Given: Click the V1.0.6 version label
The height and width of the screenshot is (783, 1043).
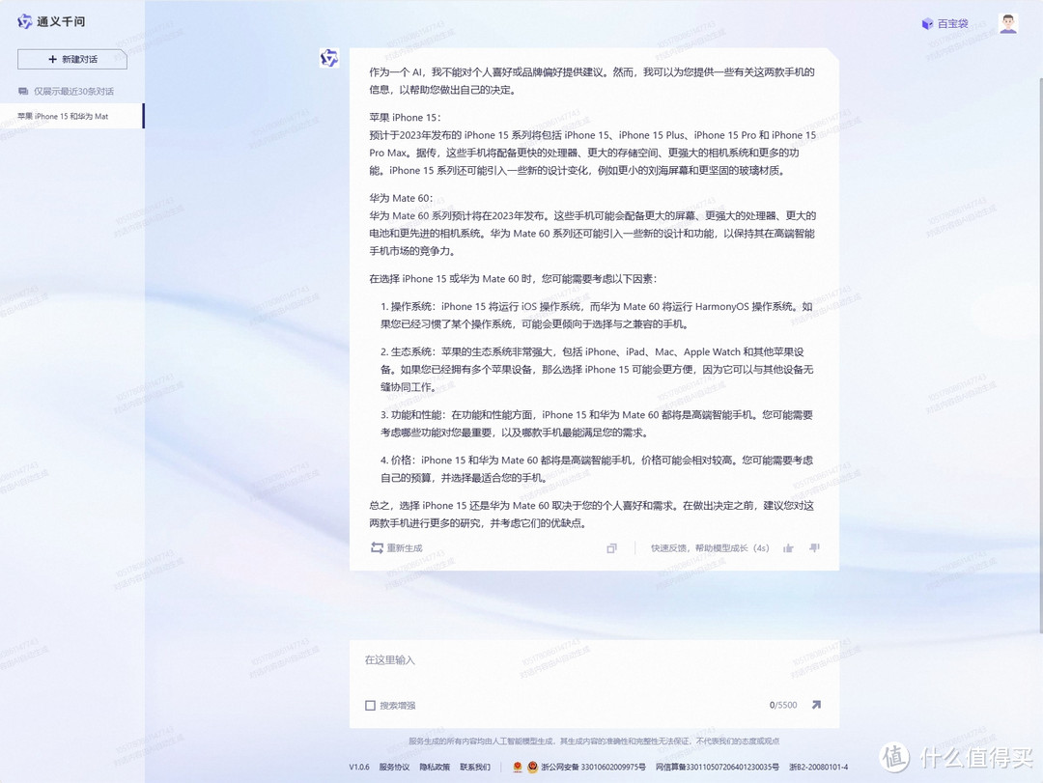Looking at the screenshot, I should coord(359,767).
